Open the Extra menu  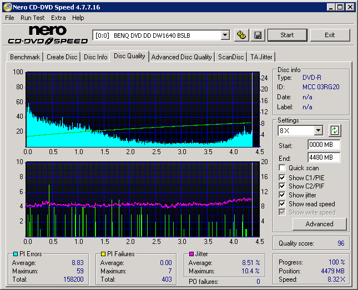point(58,18)
